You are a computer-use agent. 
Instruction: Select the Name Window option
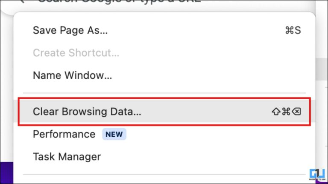coord(72,75)
